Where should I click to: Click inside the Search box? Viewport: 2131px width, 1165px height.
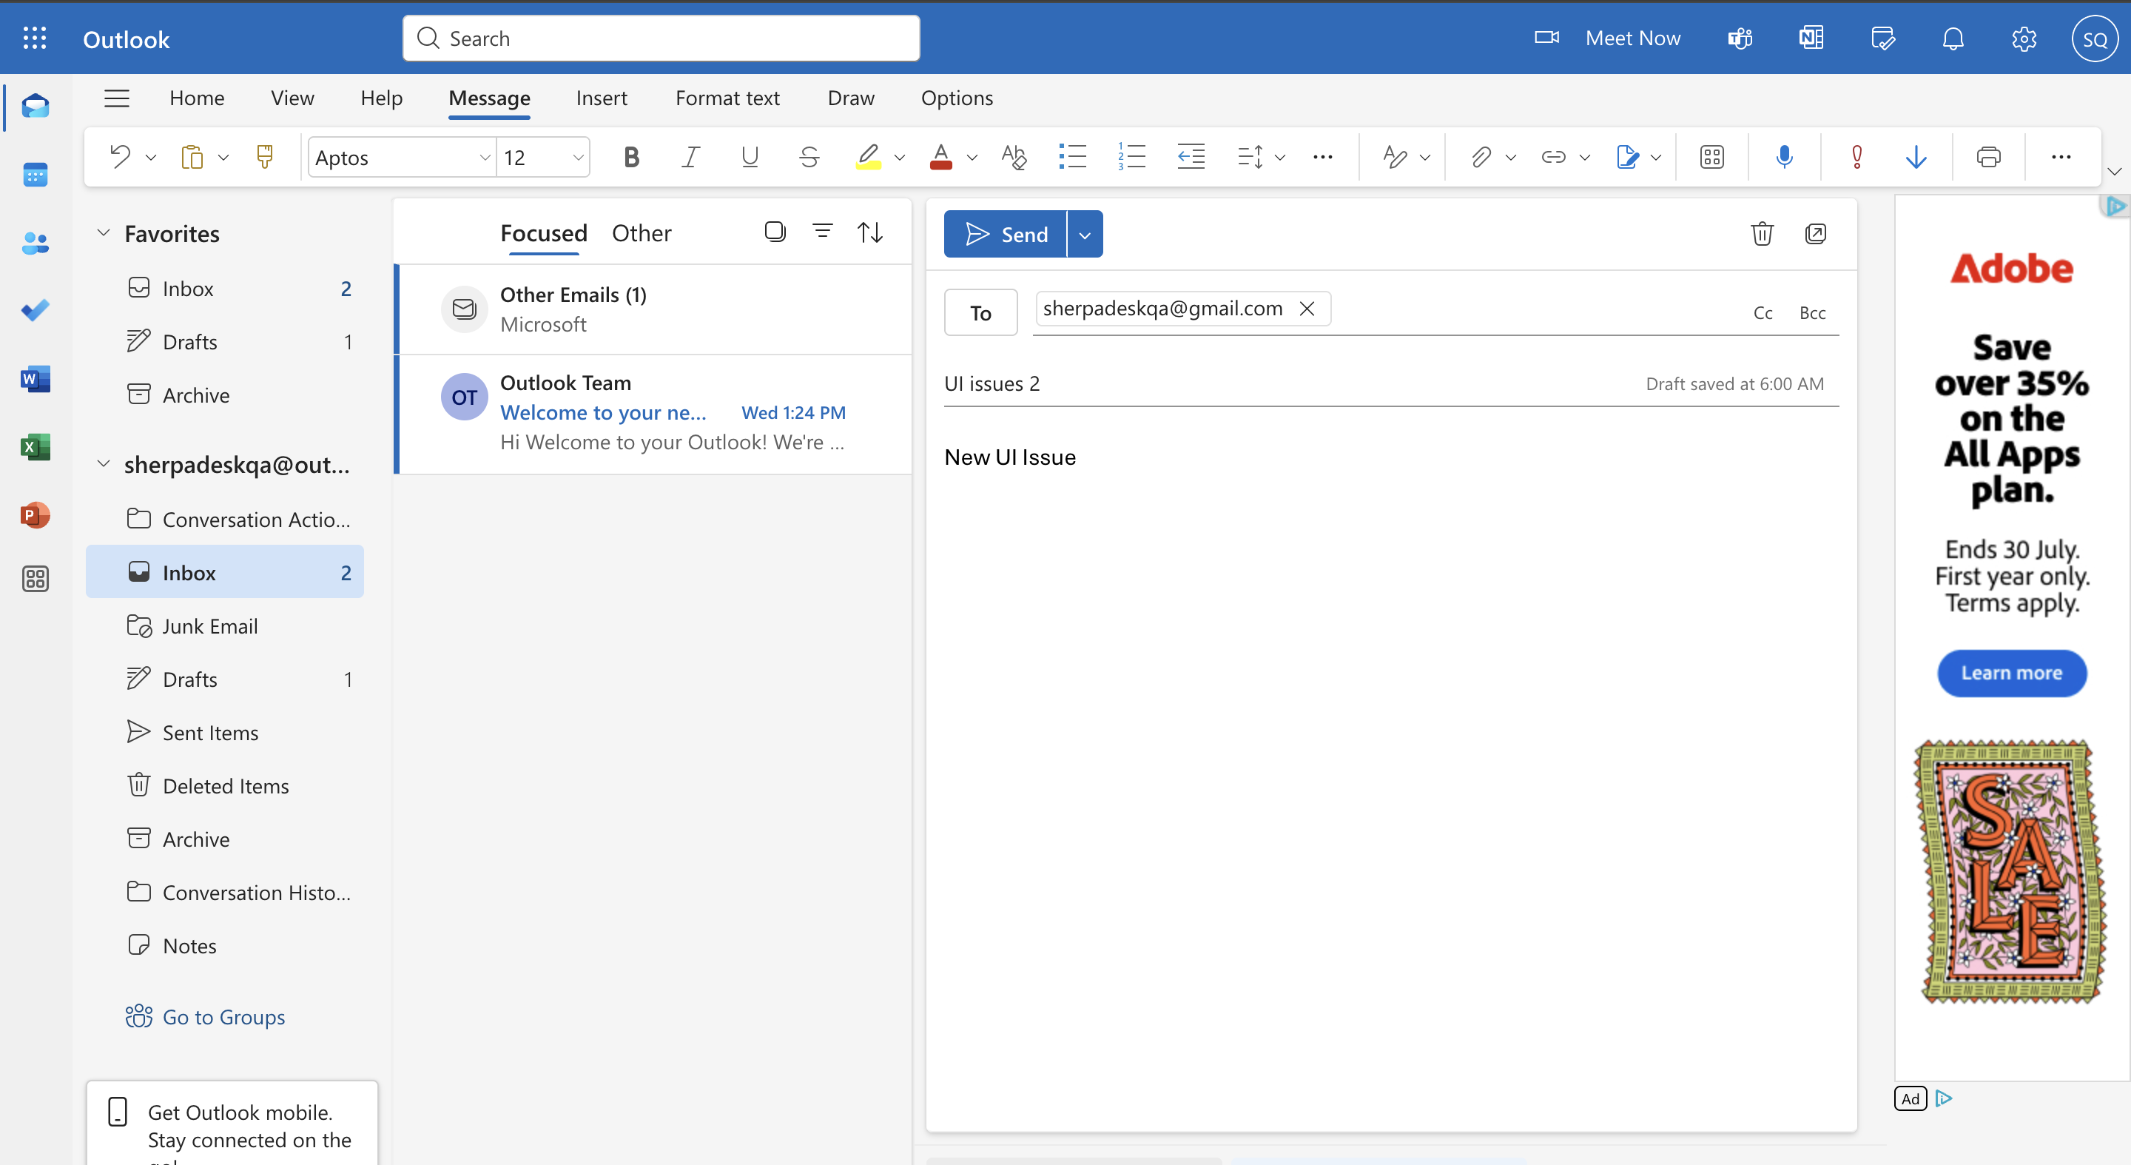coord(661,38)
